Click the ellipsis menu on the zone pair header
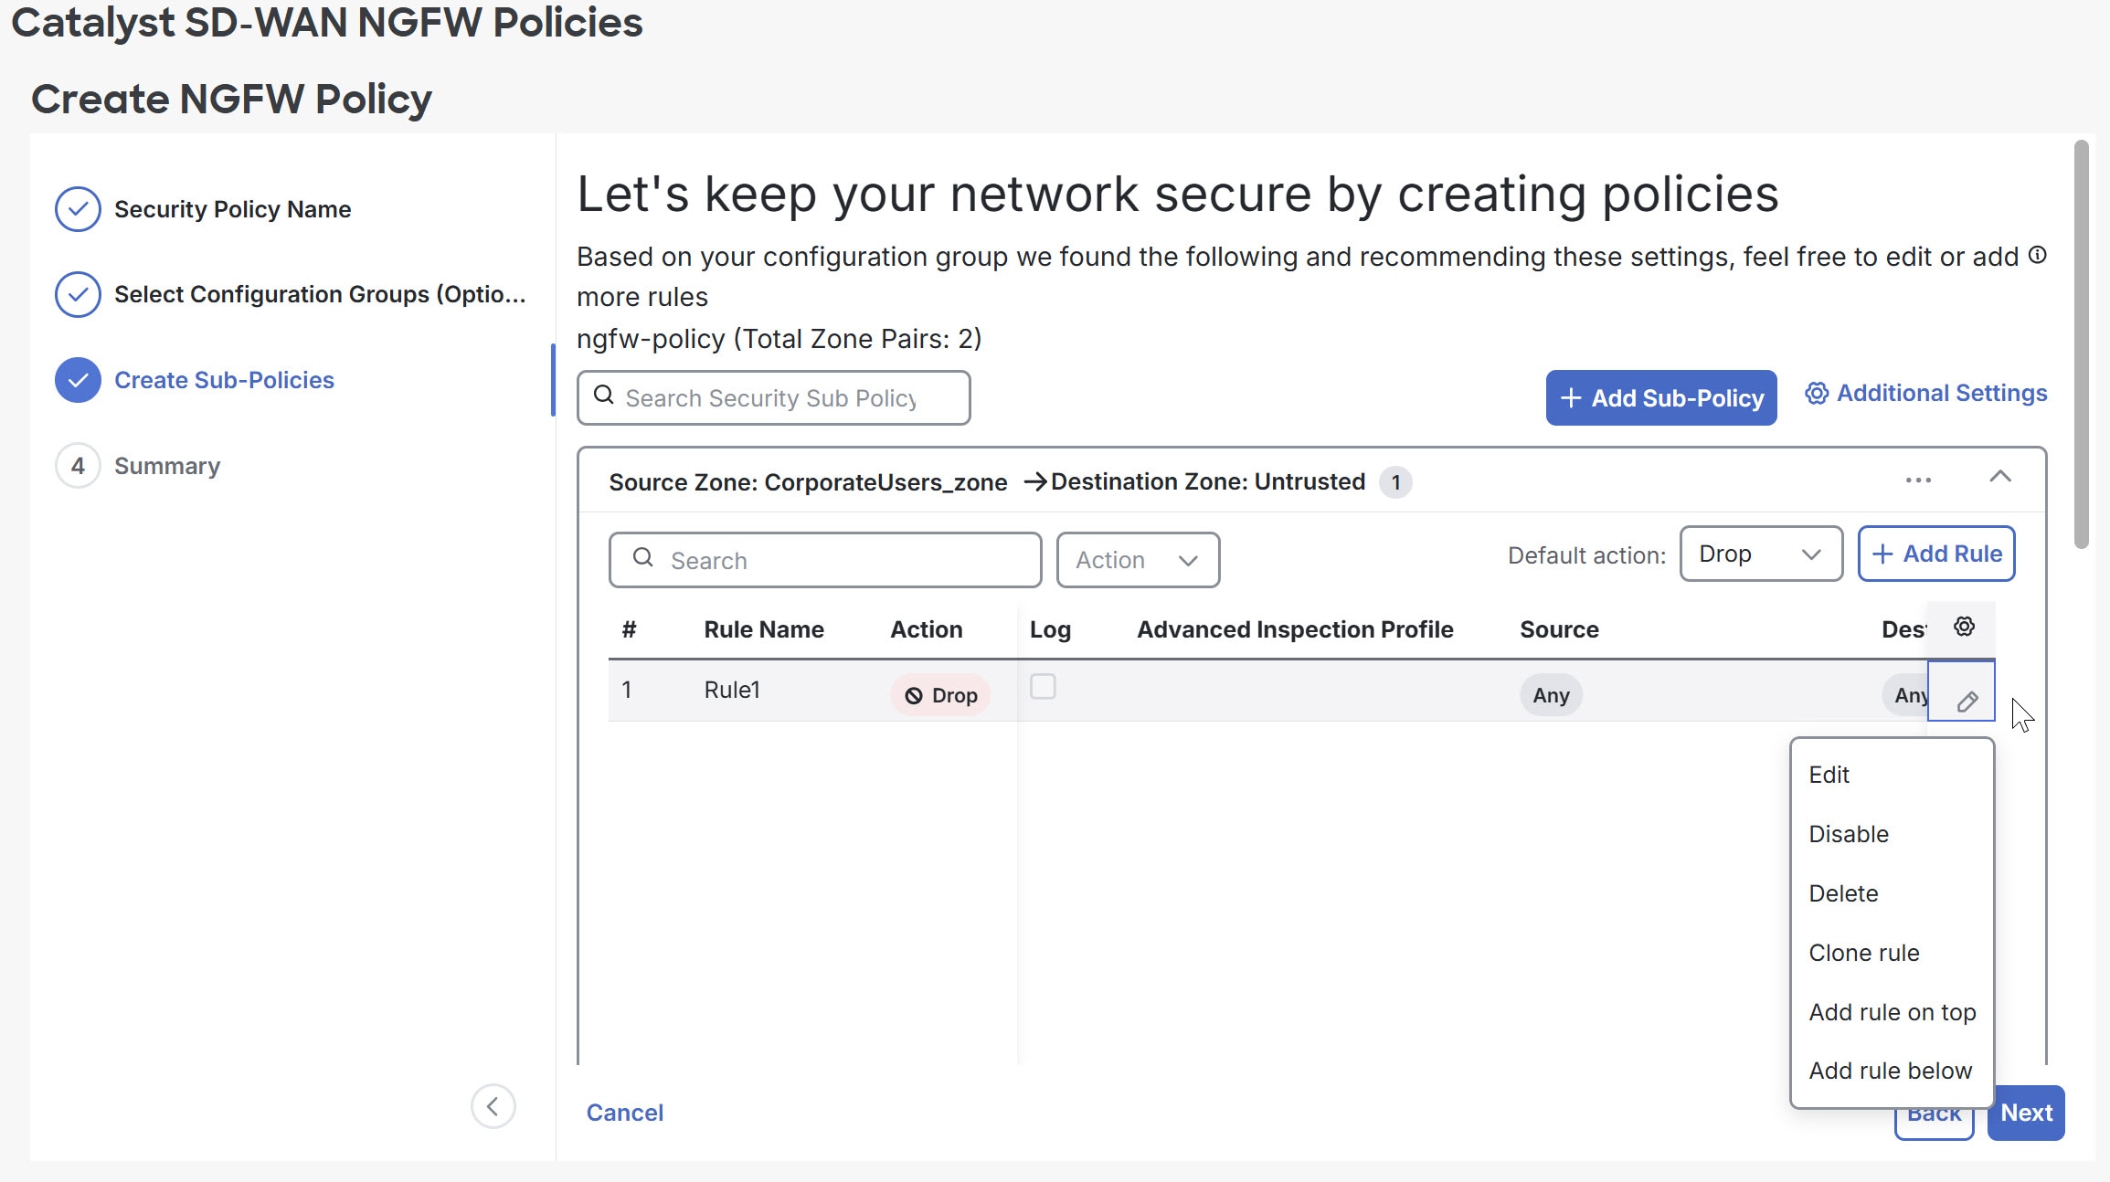This screenshot has width=2110, height=1182. tap(1919, 480)
